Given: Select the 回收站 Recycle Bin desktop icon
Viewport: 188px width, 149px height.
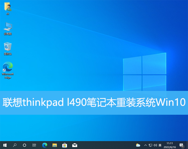Looking at the screenshot, I should (8, 48).
